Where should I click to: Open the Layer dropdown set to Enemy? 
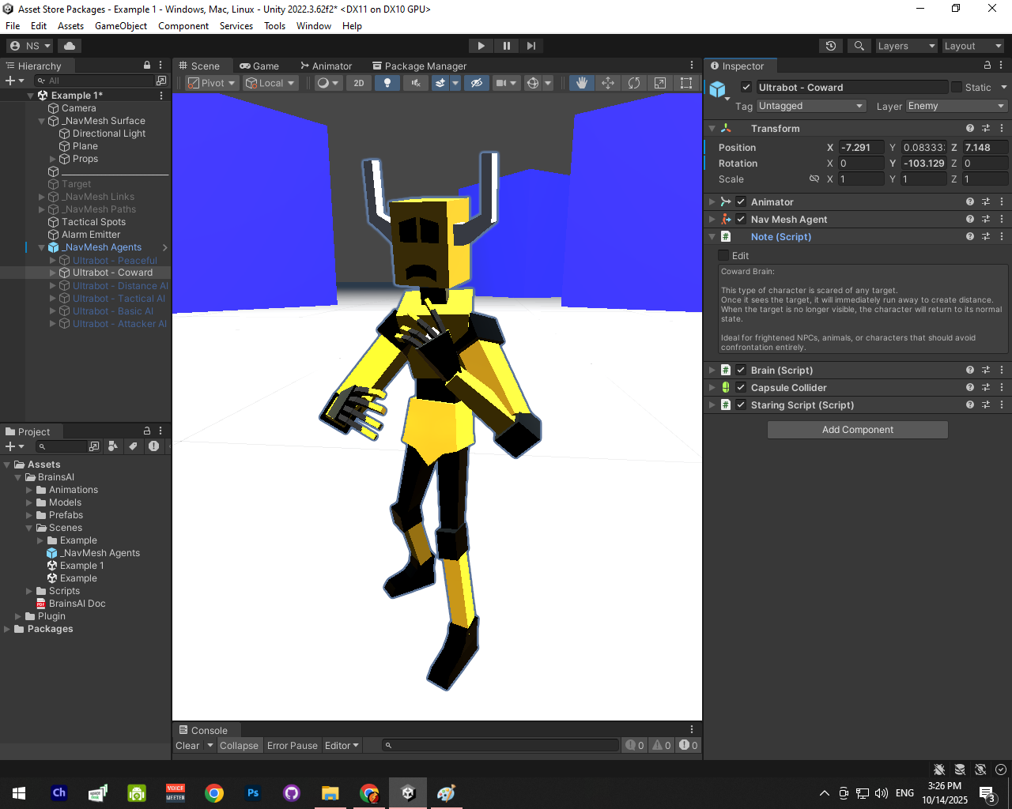point(956,106)
